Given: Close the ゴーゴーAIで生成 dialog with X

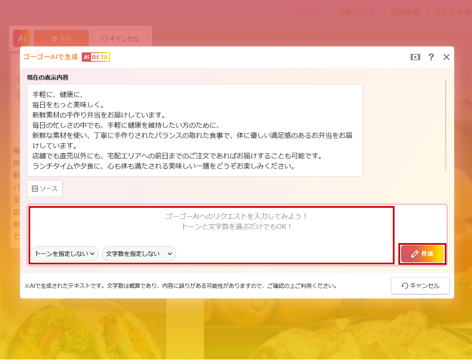Looking at the screenshot, I should 446,57.
